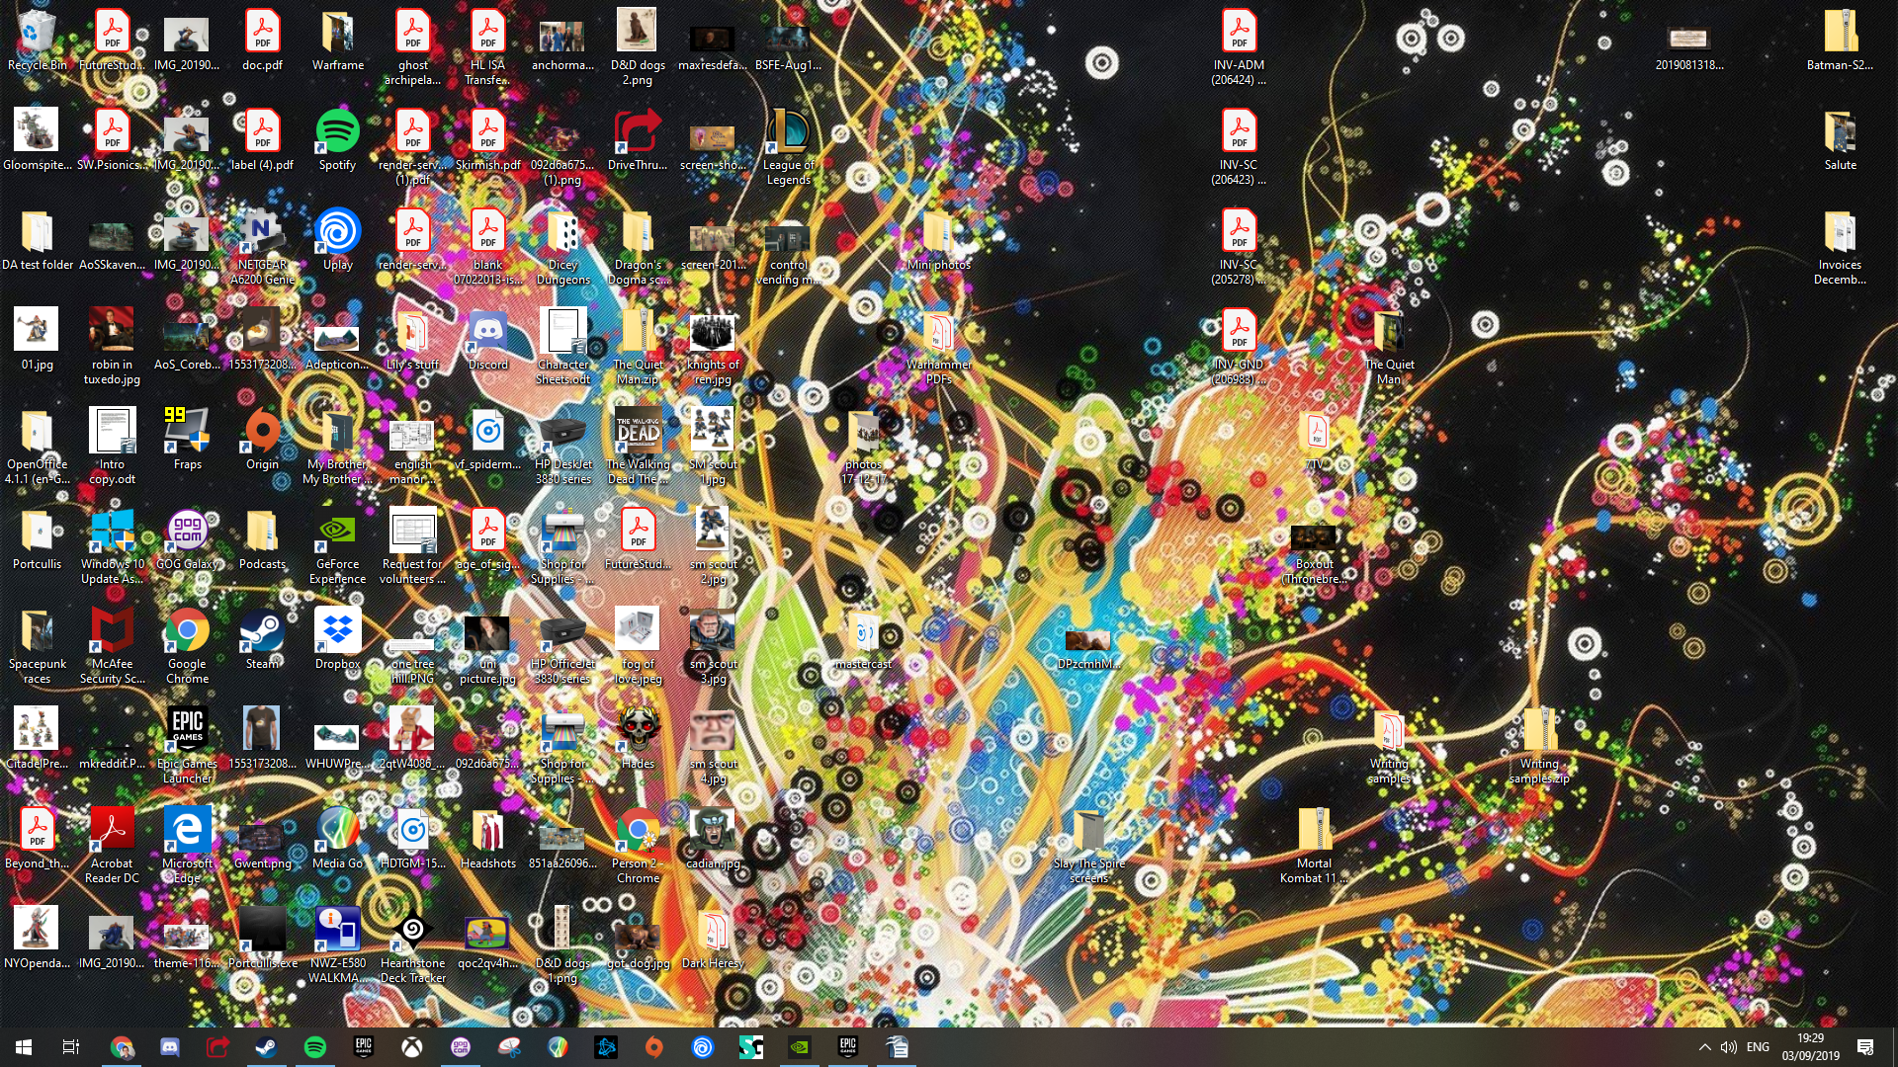1898x1067 pixels.
Task: Open The Walking Dead game shortcut
Action: point(638,447)
